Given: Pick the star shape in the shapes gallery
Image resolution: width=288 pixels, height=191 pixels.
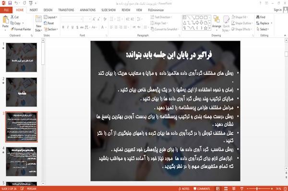Looking at the screenshot, I should (x=205, y=28).
